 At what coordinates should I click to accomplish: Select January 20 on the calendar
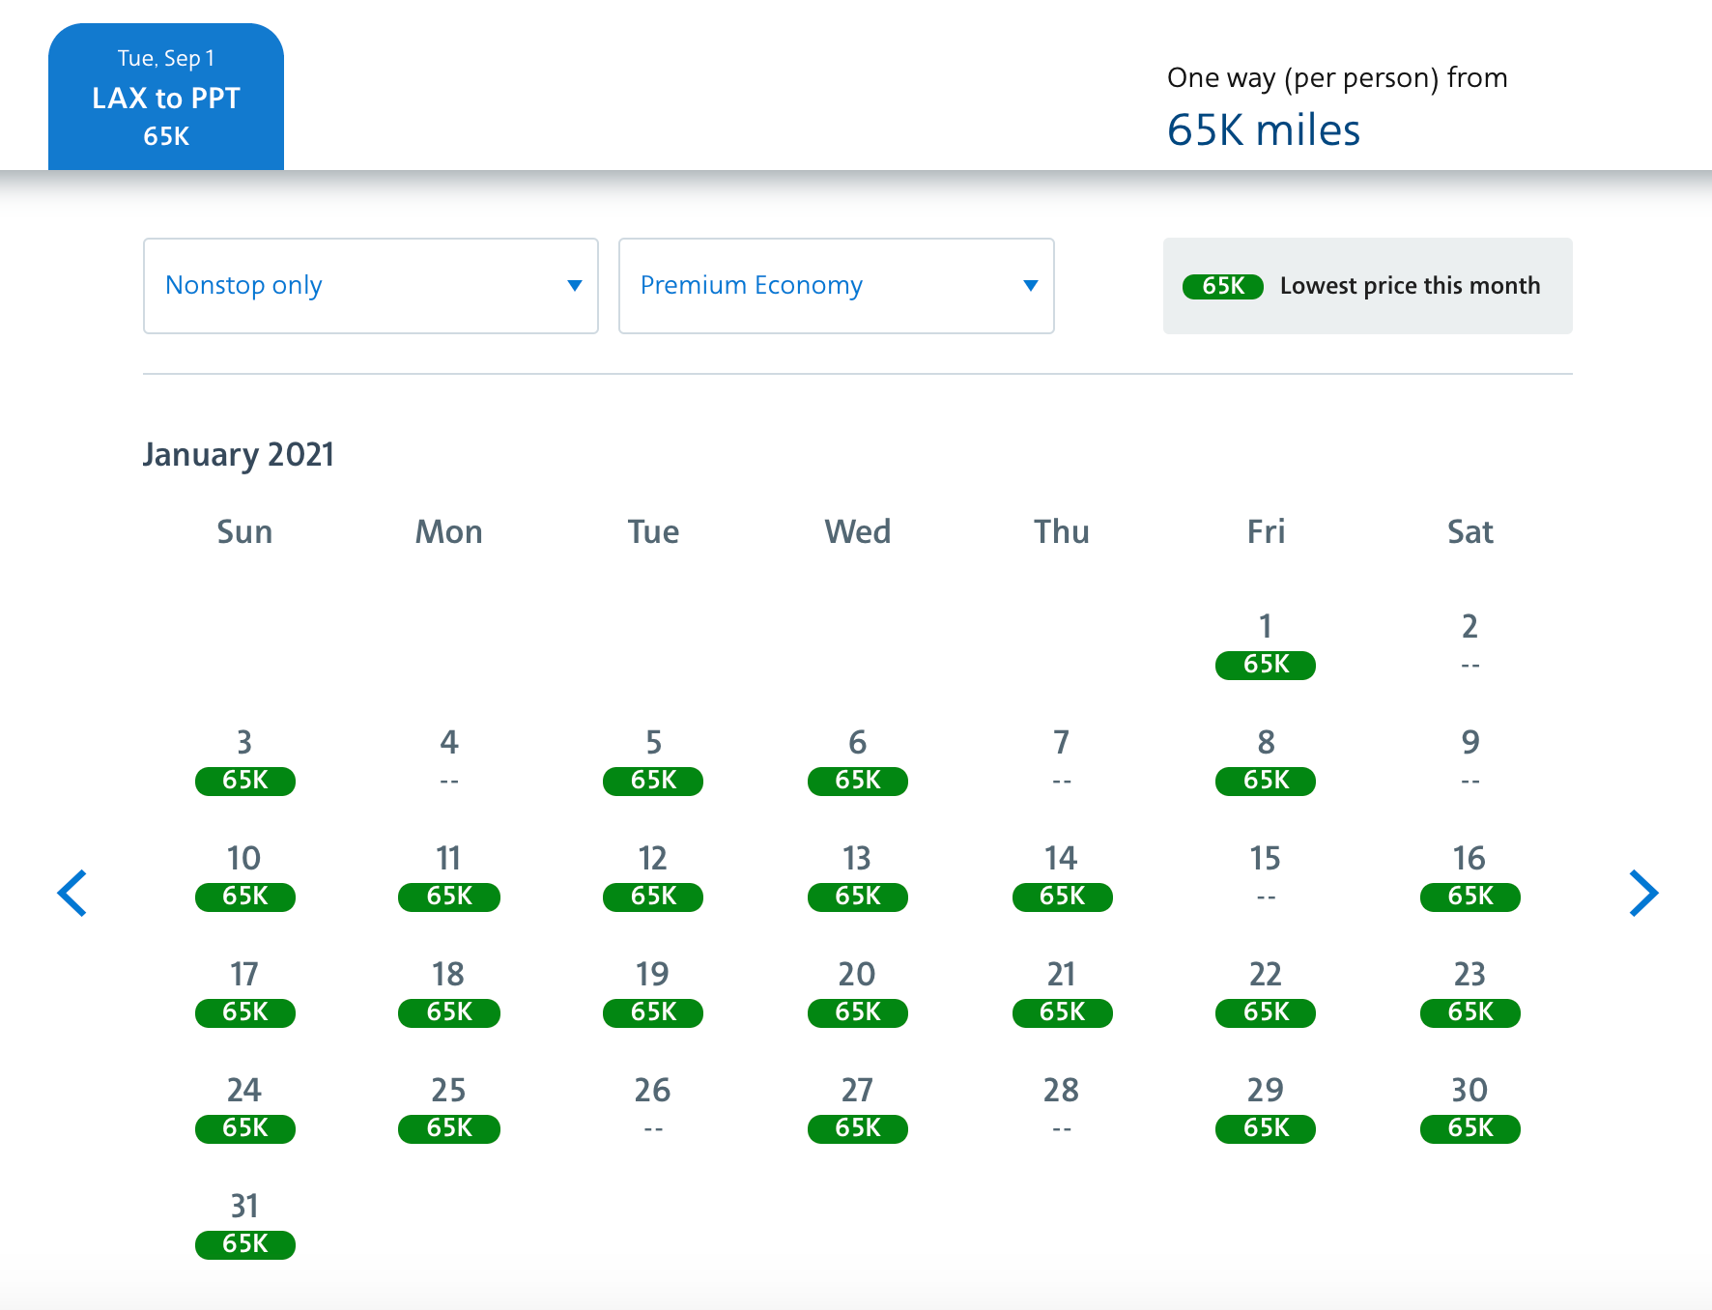click(857, 993)
